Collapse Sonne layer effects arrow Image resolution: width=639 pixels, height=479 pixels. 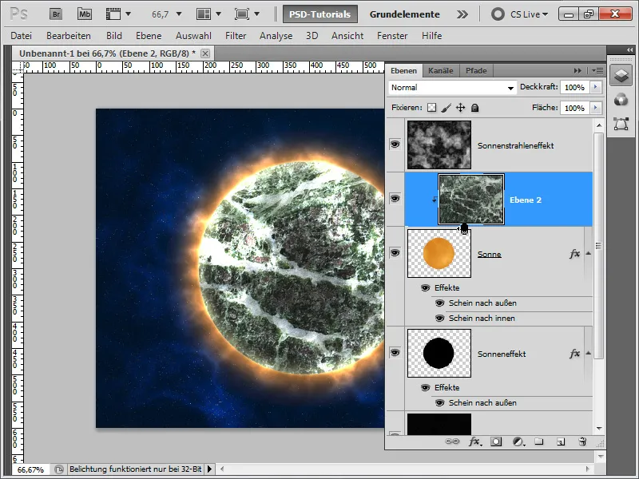pyautogui.click(x=589, y=253)
